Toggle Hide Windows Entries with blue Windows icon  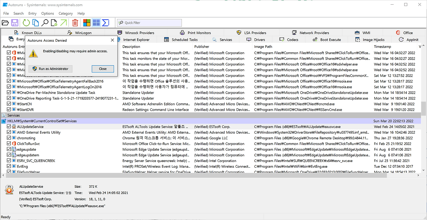96,22
